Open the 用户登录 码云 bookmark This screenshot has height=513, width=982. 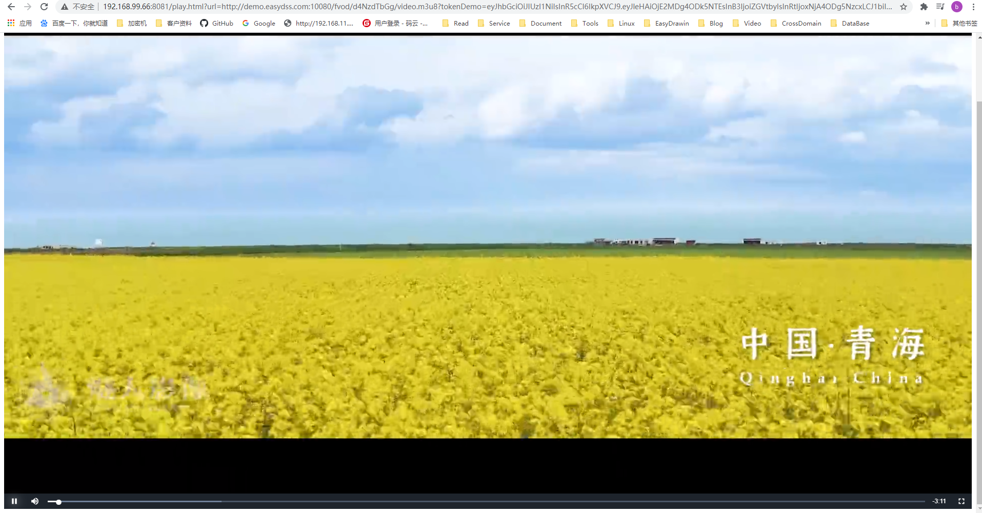(x=395, y=23)
